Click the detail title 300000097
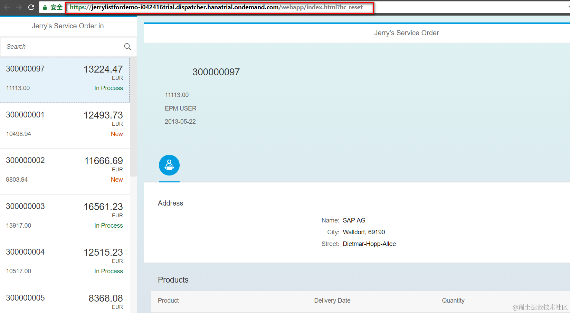This screenshot has height=313, width=570. point(216,72)
